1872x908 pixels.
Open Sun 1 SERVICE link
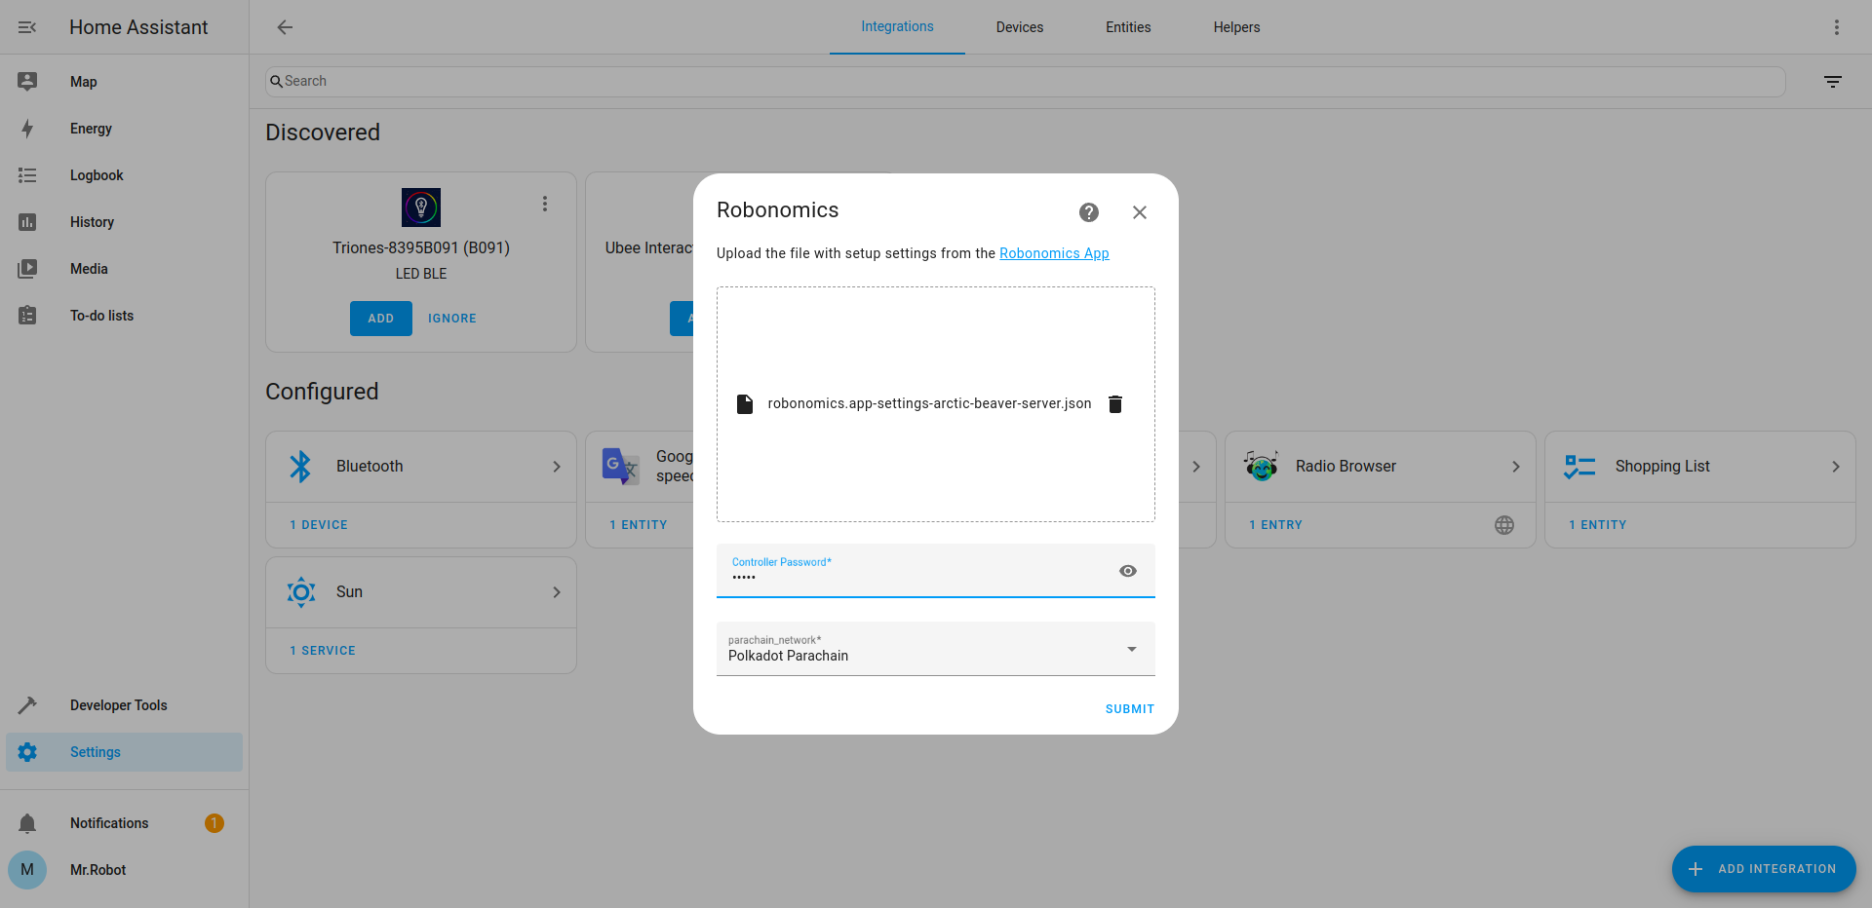323,651
